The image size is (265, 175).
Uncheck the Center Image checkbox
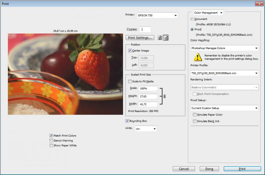pyautogui.click(x=130, y=51)
